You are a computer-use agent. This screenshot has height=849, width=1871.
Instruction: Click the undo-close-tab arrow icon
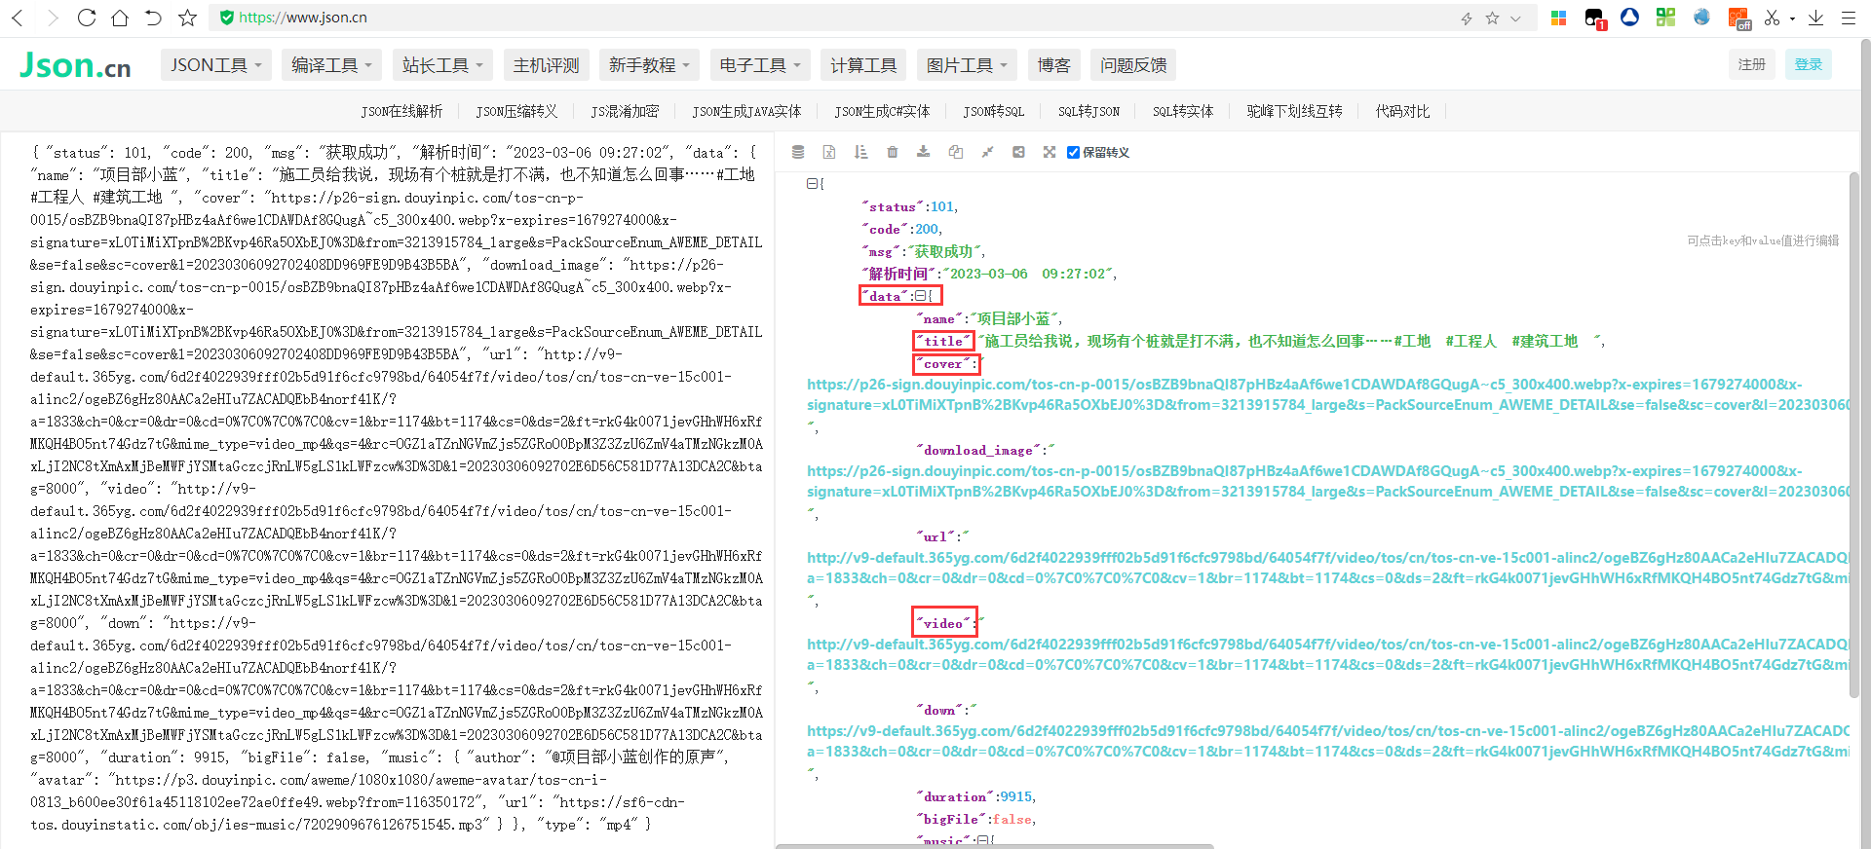[153, 18]
